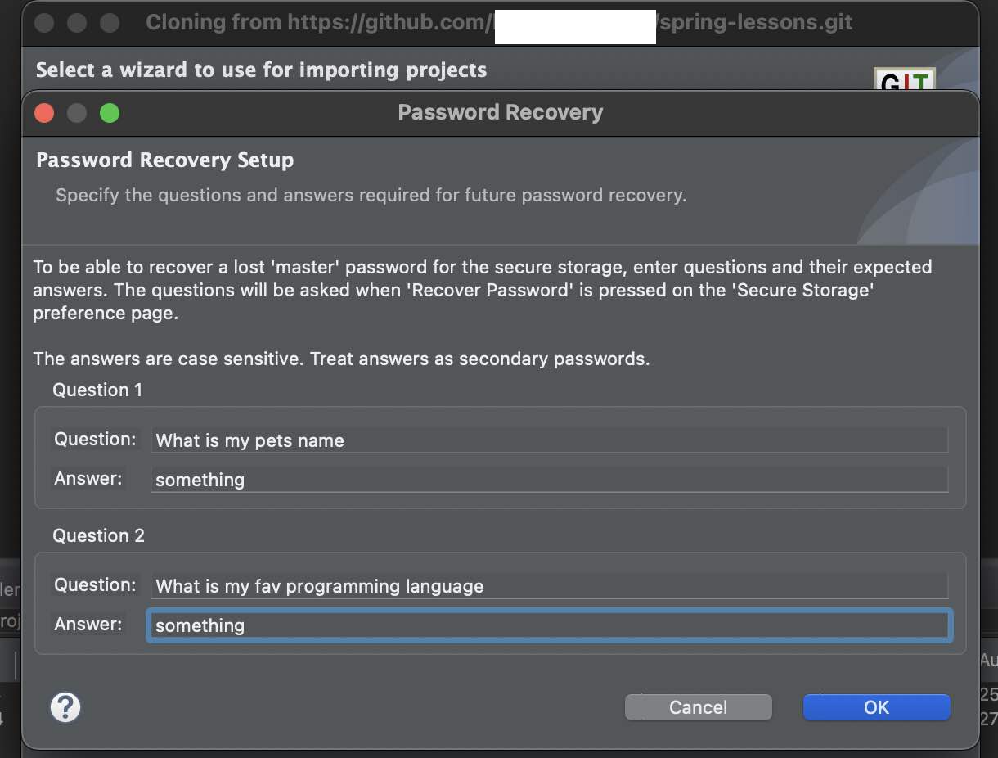Click the Git logo on the wizard page
This screenshot has height=758, width=998.
(x=904, y=79)
